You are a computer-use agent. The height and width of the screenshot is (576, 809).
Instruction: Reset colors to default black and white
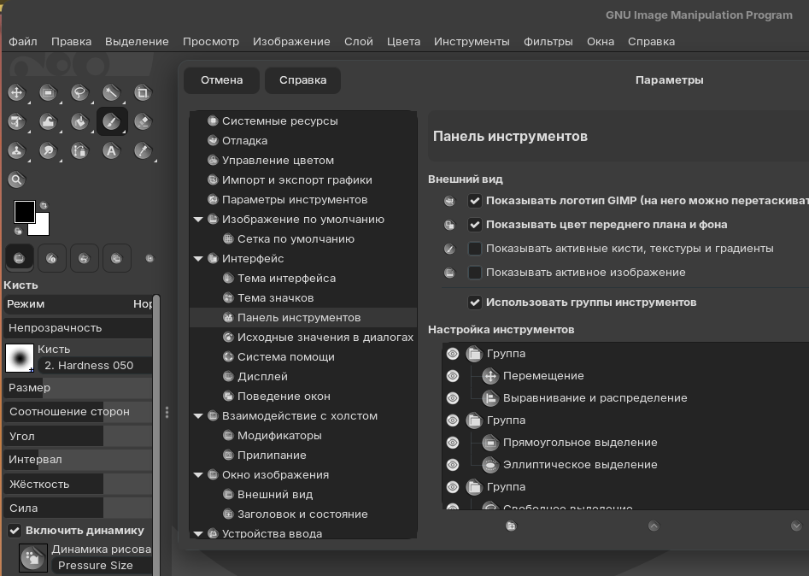tap(18, 231)
